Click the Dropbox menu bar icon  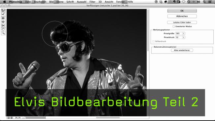pyautogui.click(x=161, y=2)
